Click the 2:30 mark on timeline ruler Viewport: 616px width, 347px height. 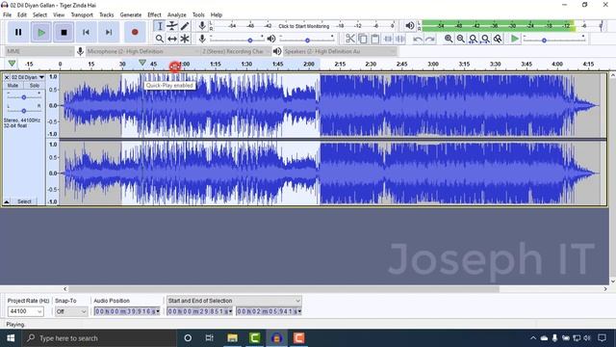click(371, 64)
